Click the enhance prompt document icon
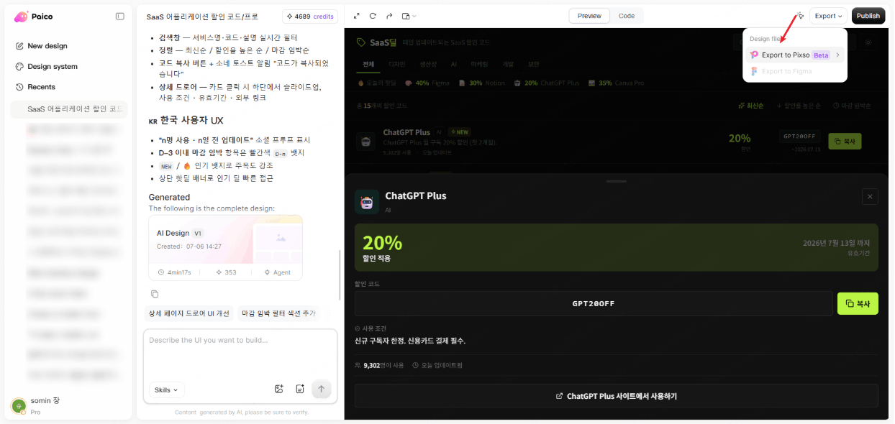 pos(300,389)
